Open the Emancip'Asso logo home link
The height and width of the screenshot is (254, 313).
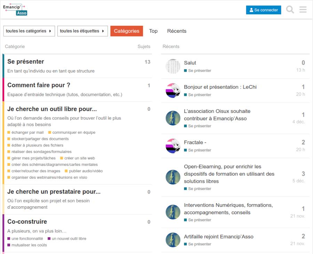pyautogui.click(x=15, y=10)
